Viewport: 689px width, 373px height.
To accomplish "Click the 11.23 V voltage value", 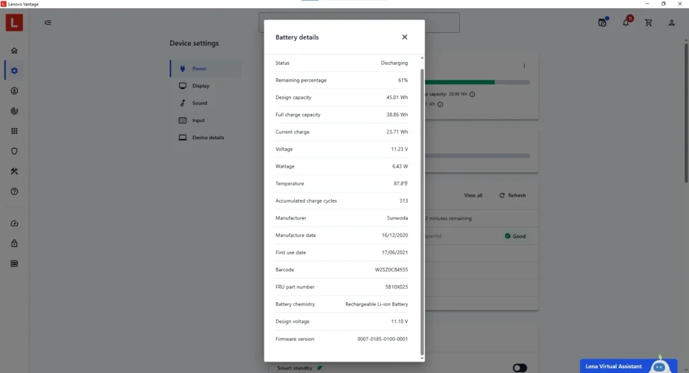I will coord(399,149).
